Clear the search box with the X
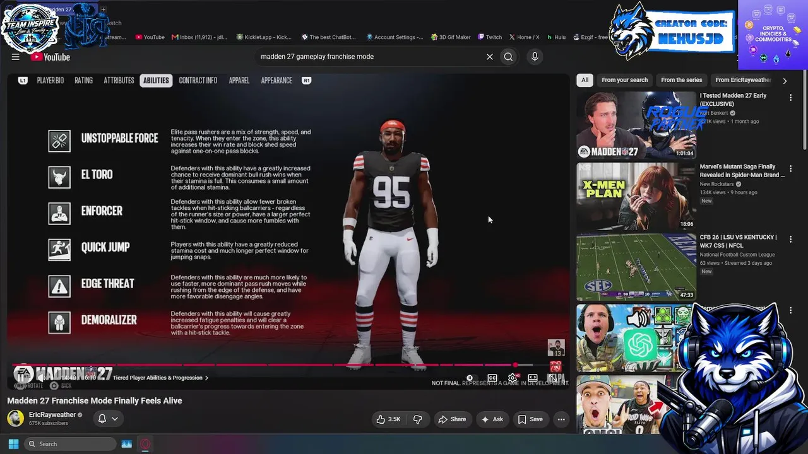The image size is (808, 454). point(489,57)
